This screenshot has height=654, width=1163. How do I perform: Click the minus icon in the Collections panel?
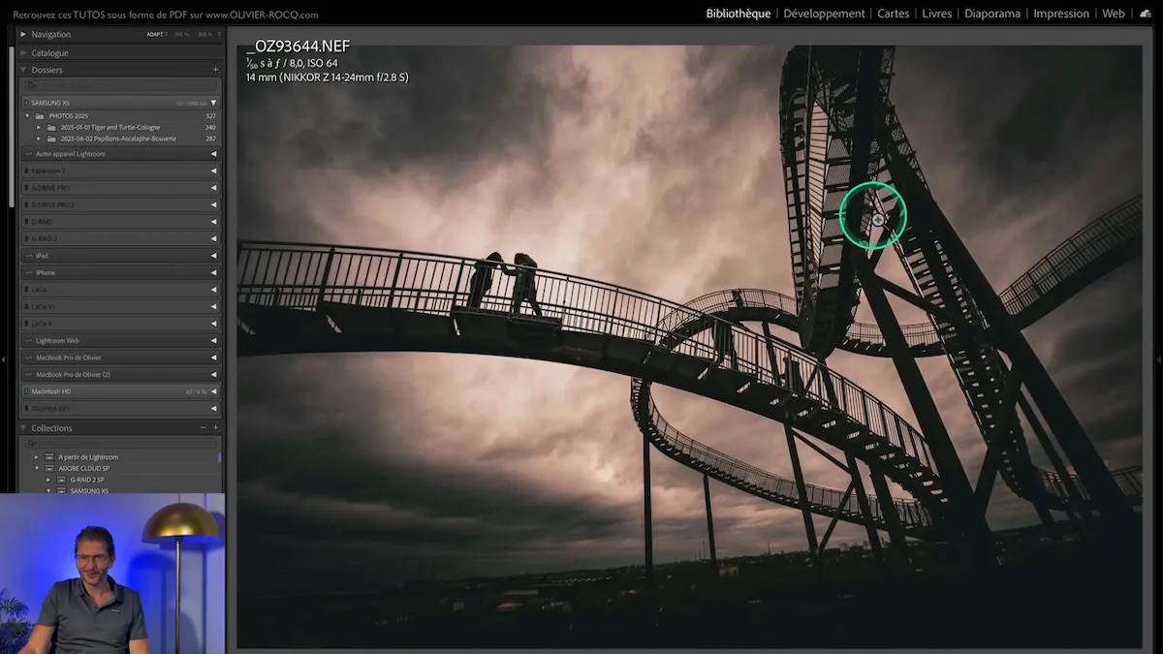[204, 427]
